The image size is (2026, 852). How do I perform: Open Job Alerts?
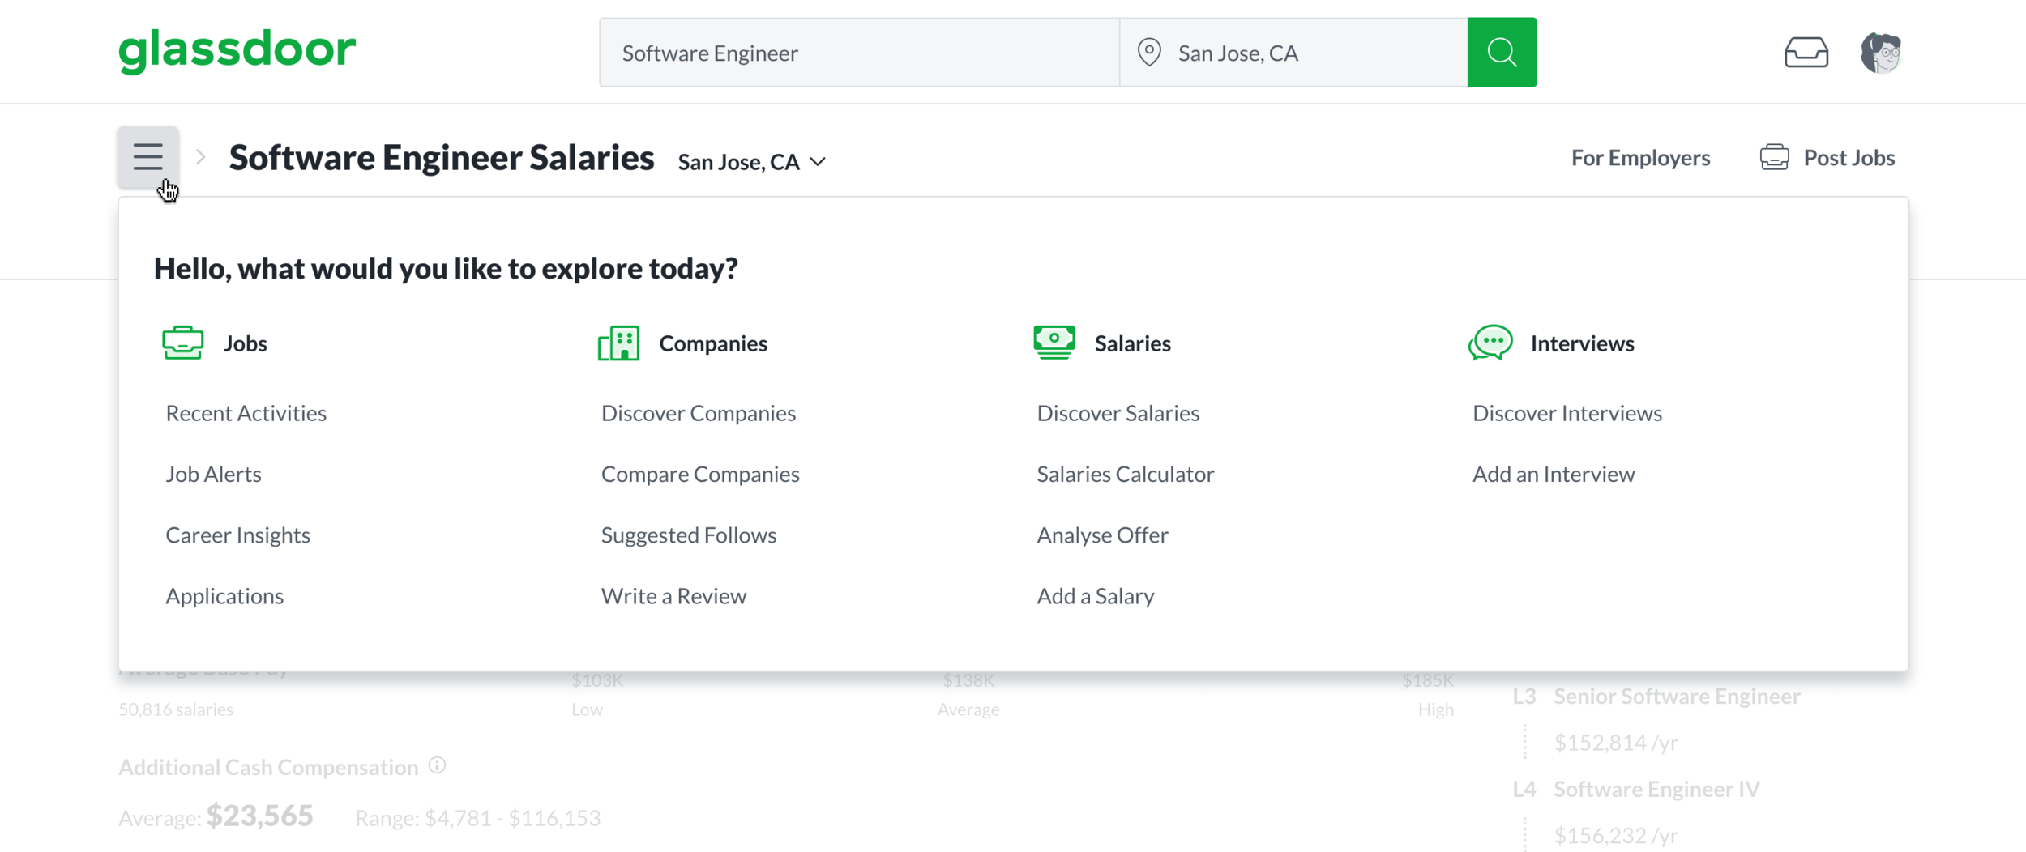(x=214, y=474)
